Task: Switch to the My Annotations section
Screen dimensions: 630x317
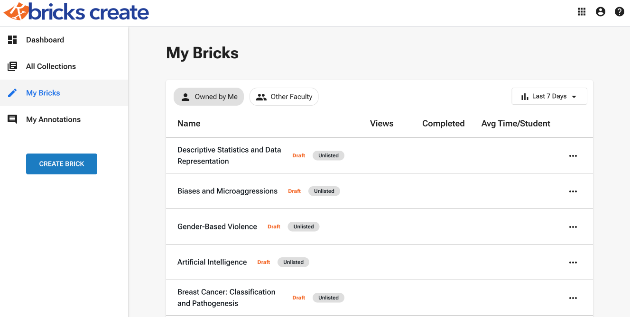Action: [53, 119]
